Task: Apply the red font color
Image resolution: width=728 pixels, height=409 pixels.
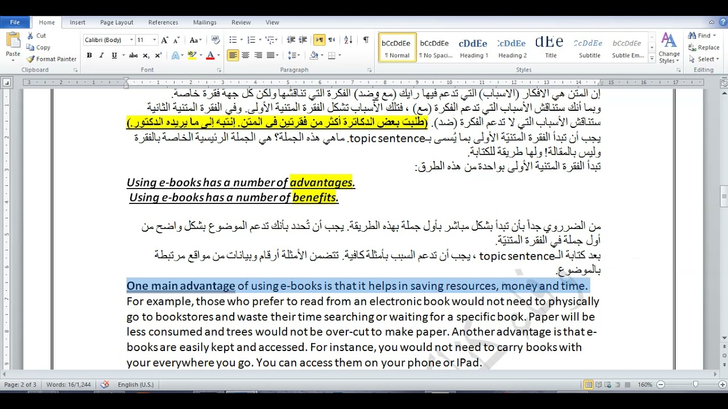Action: 210,55
